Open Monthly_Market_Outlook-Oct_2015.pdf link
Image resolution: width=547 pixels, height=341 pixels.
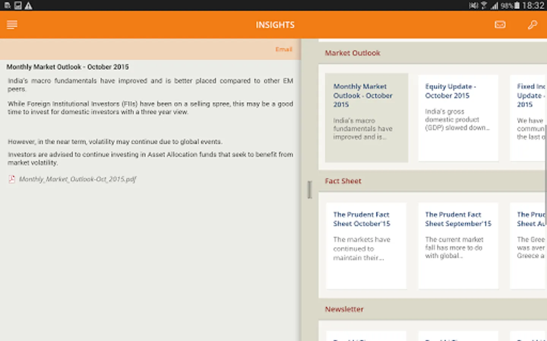click(77, 179)
